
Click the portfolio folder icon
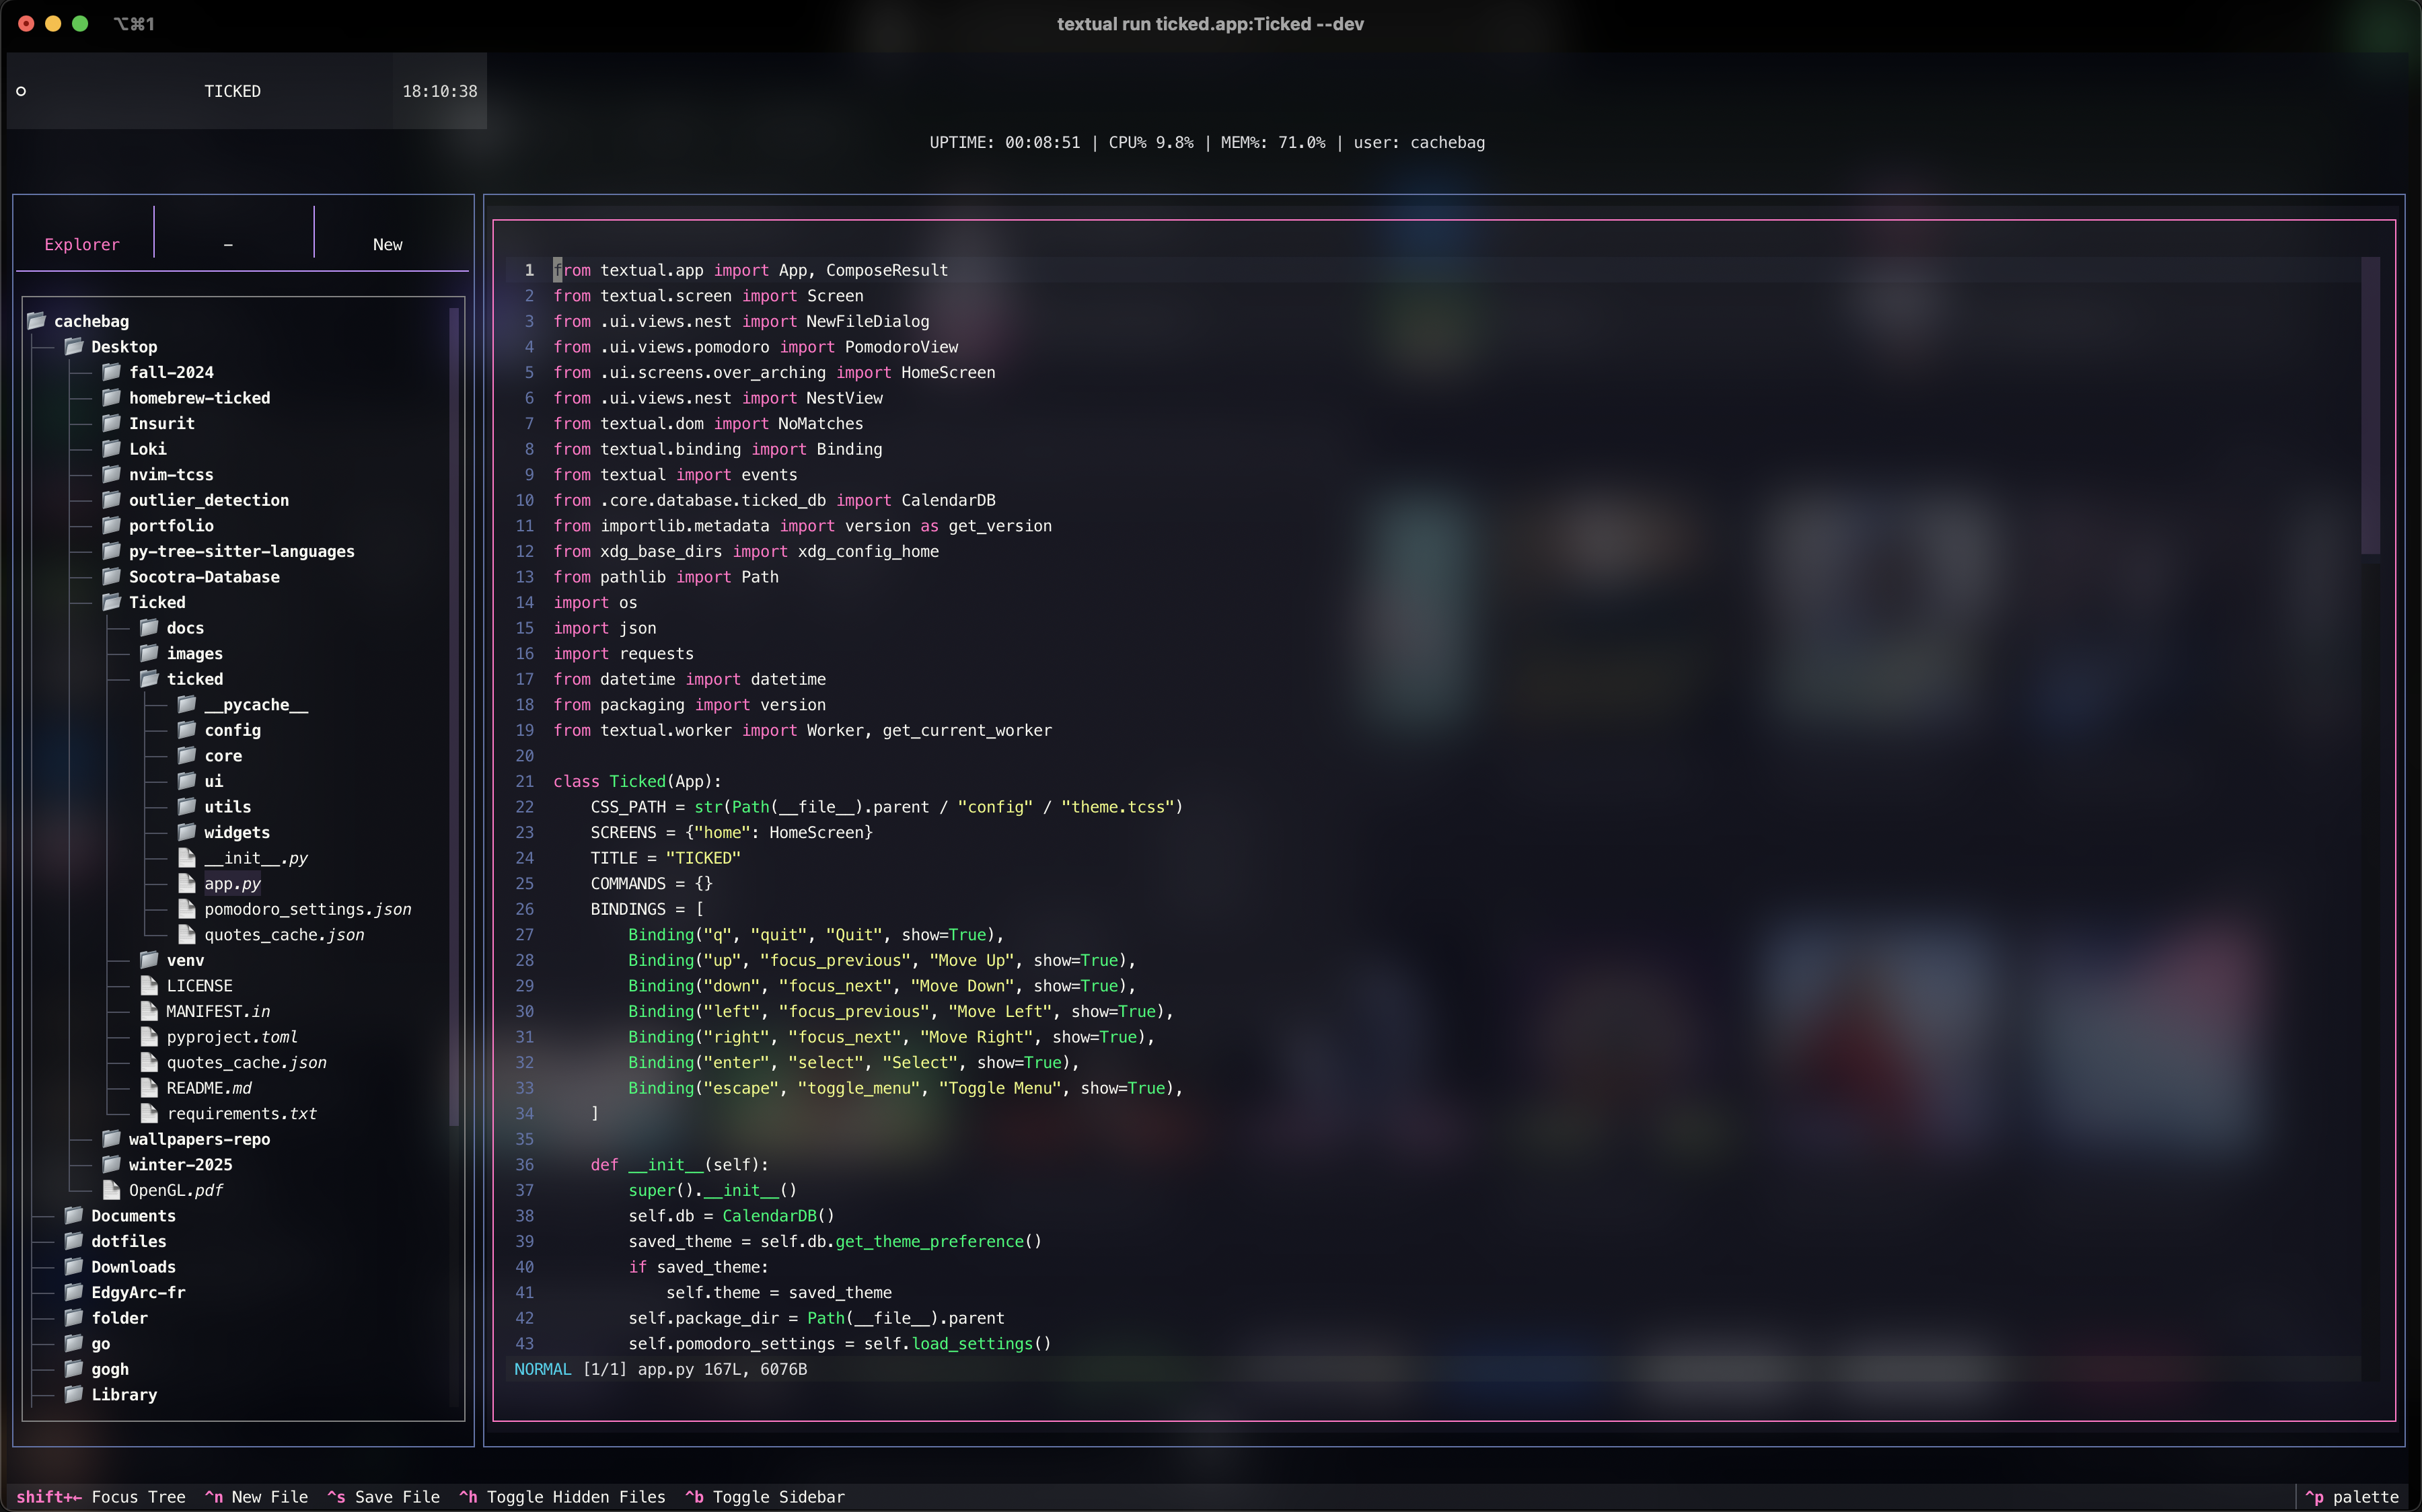click(112, 525)
